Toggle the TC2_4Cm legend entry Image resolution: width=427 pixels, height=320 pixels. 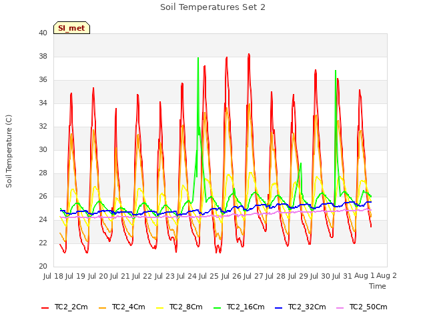click(121, 307)
